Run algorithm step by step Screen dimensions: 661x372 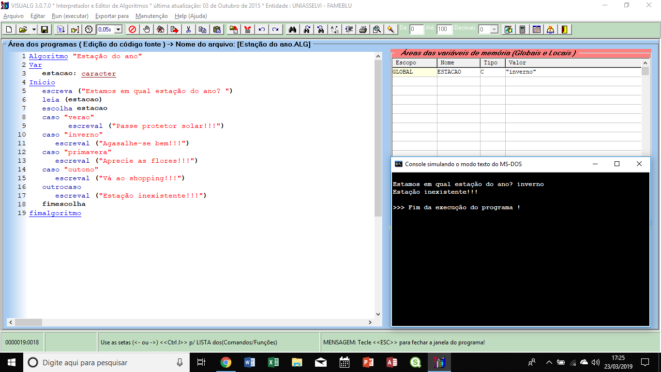tap(75, 30)
